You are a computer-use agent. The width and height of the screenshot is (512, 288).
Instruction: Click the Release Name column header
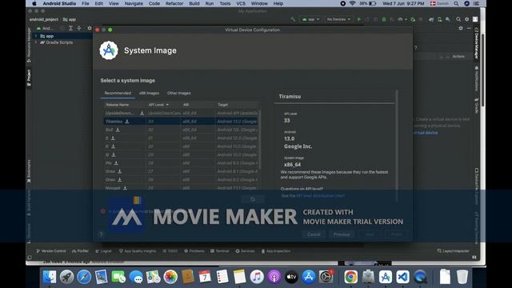[x=125, y=105]
